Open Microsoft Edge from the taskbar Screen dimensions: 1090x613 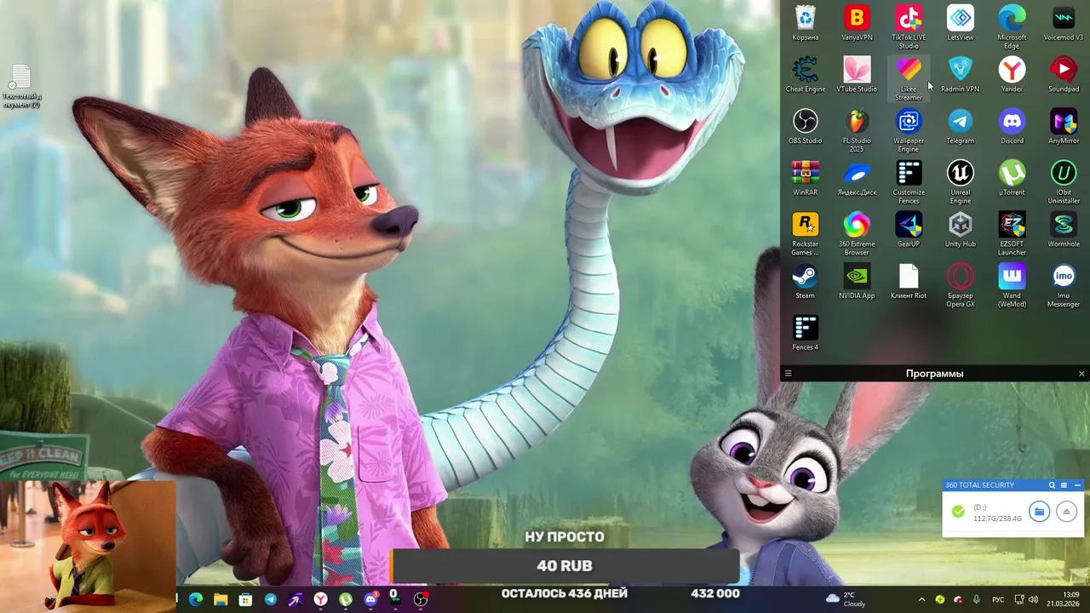tap(196, 599)
